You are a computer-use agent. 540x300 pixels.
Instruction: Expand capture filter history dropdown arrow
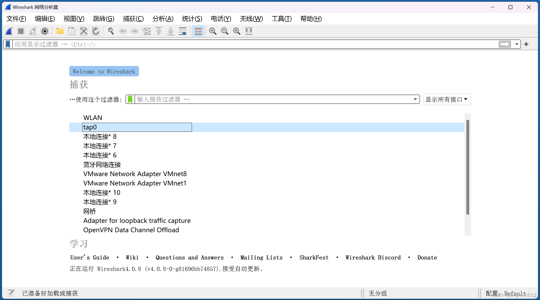[x=415, y=99]
